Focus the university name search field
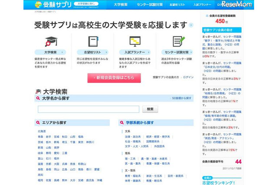 [x=89, y=109]
